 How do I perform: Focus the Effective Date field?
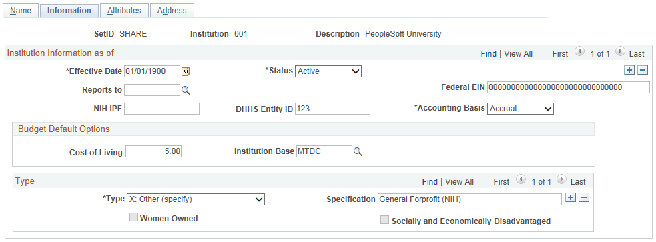tap(152, 71)
